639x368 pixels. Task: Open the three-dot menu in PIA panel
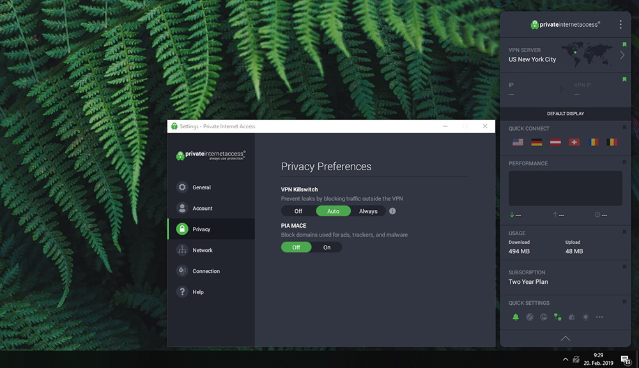point(620,24)
